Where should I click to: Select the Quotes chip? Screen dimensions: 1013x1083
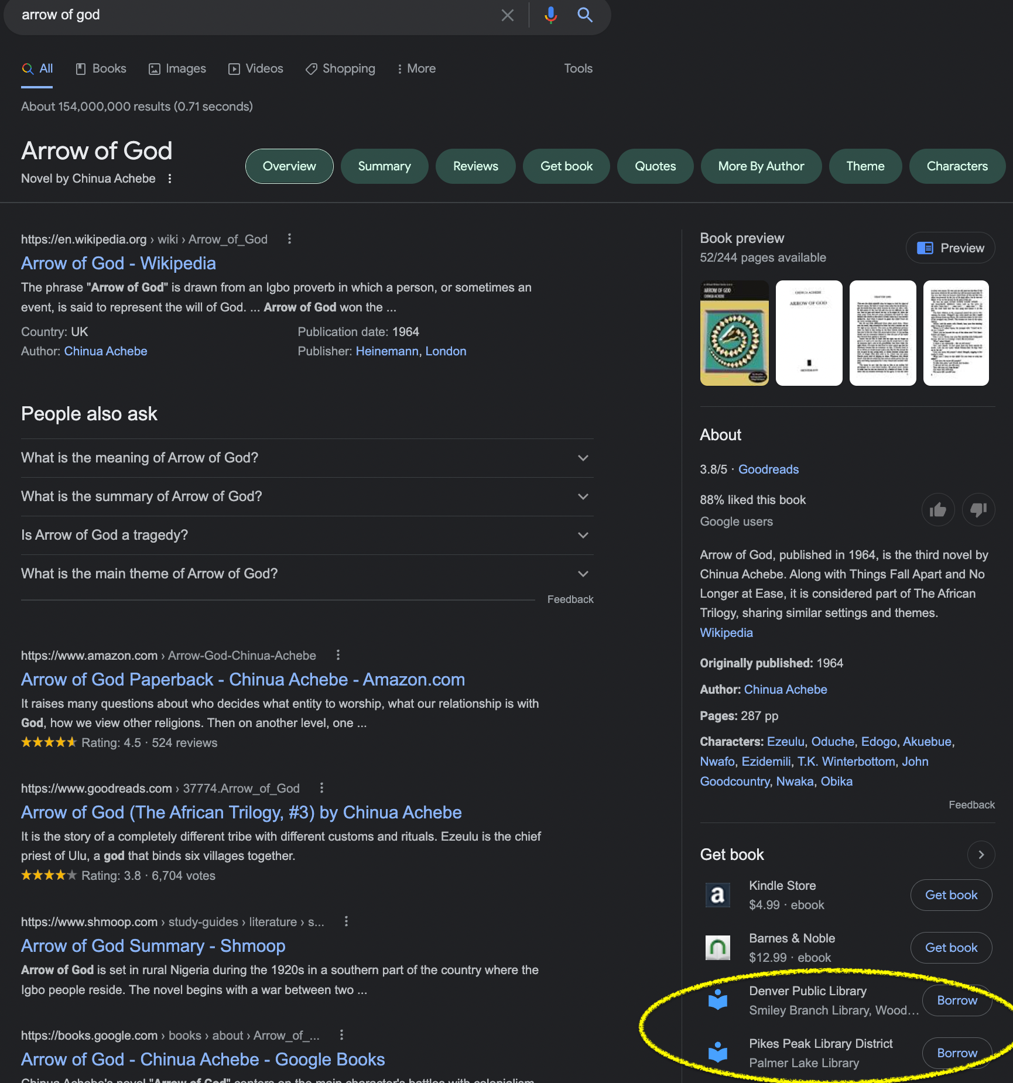[x=656, y=166]
